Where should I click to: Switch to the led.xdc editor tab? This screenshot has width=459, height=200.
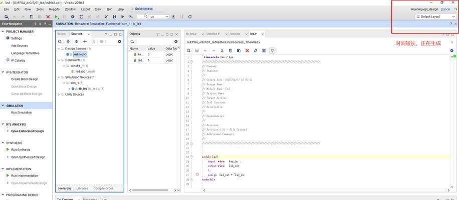click(235, 34)
